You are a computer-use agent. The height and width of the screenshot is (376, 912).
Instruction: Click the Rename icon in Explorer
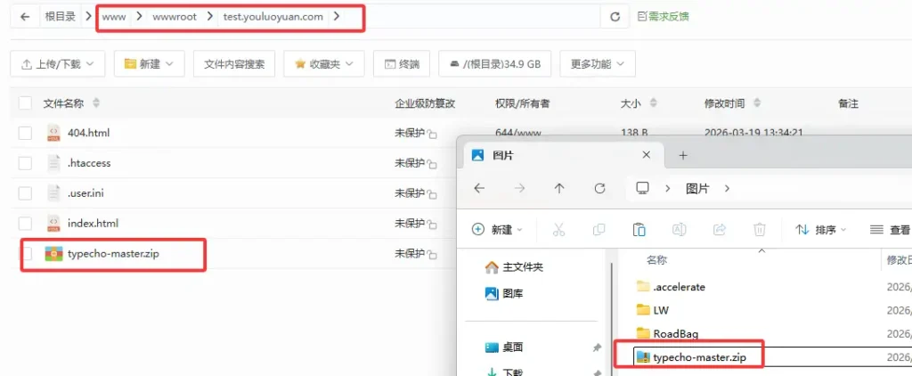point(679,230)
